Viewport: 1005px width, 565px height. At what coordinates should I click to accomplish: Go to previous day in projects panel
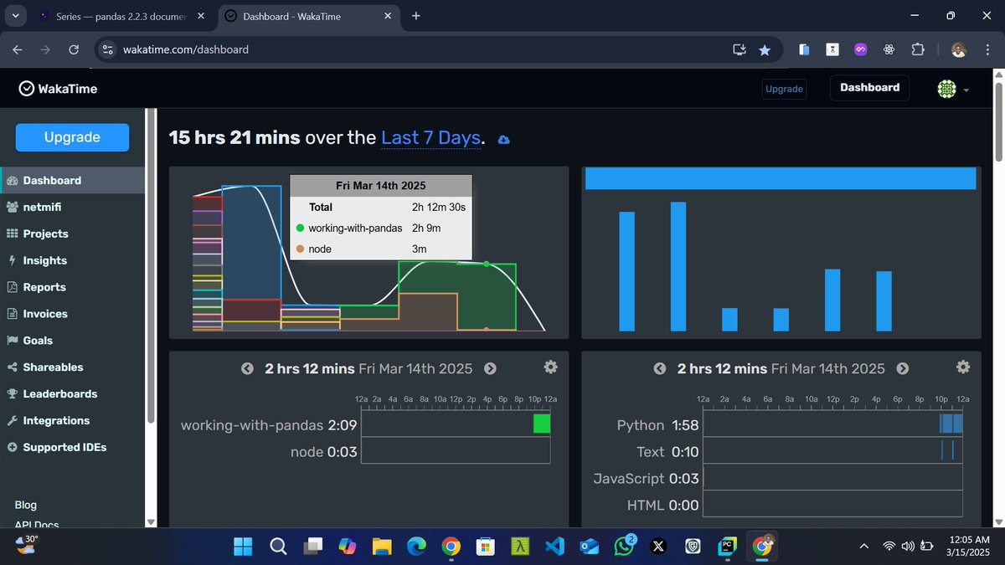[248, 368]
